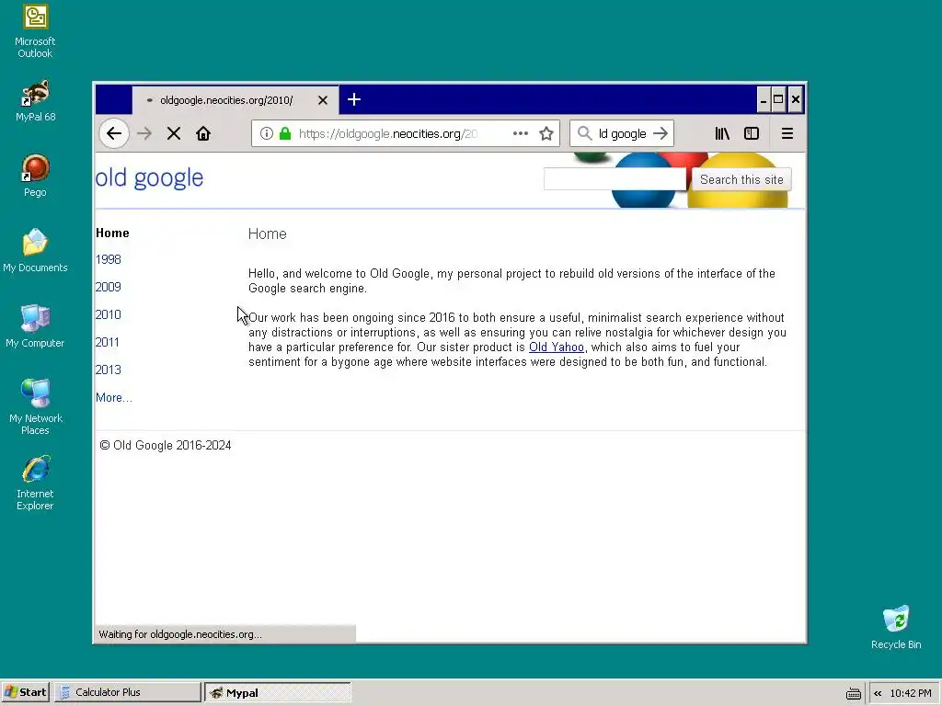The width and height of the screenshot is (942, 706).
Task: Click the on-screen keyboard tray icon
Action: (x=853, y=693)
